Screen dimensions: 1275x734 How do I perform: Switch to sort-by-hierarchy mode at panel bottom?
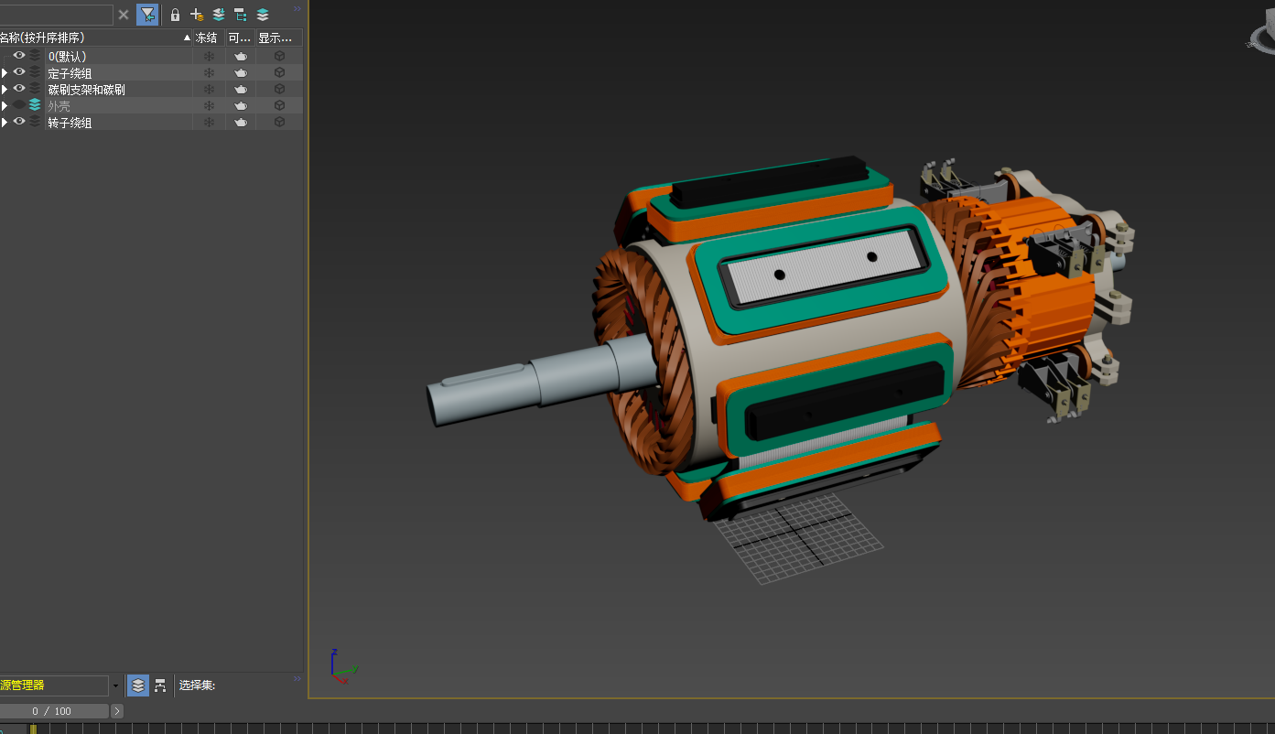point(160,685)
